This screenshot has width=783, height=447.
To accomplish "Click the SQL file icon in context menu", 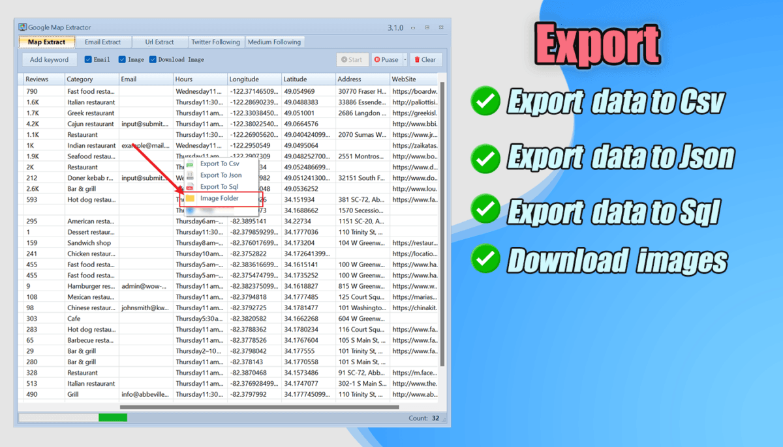I will point(191,187).
